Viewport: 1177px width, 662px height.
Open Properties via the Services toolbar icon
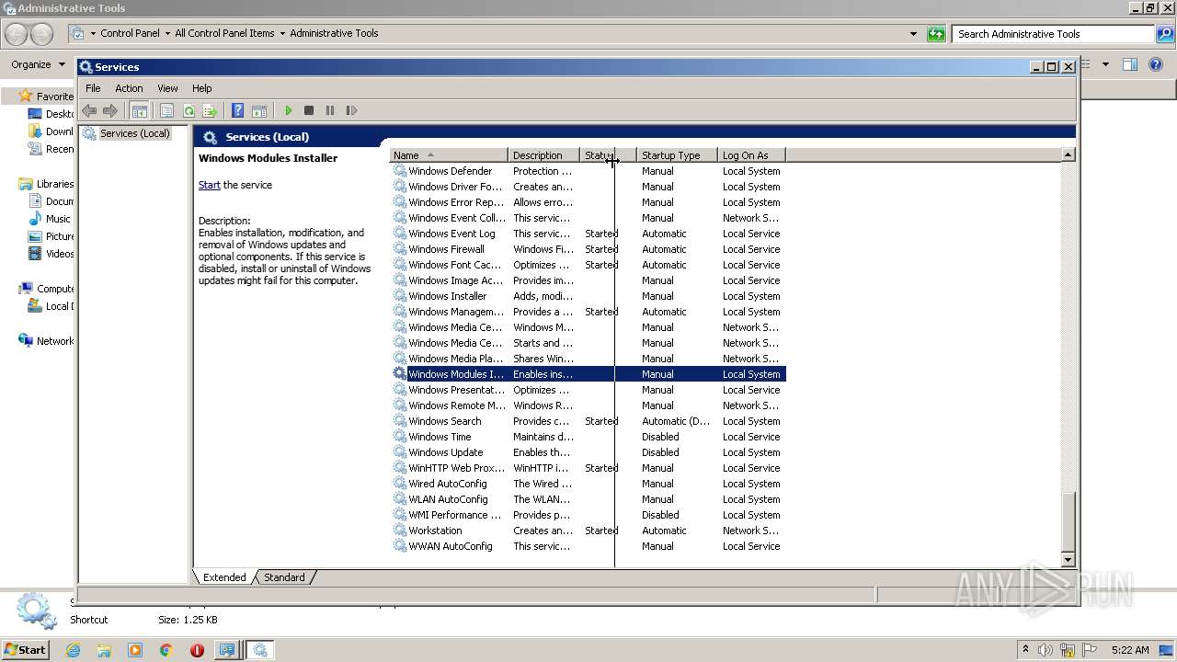click(x=166, y=110)
